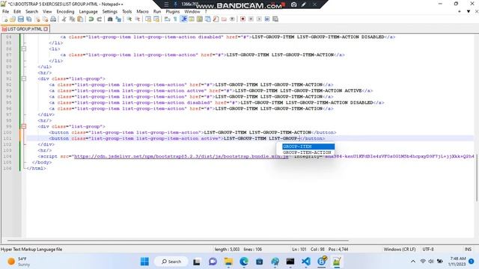The width and height of the screenshot is (479, 269).
Task: Click the Ln : 101 status entry
Action: (299, 250)
